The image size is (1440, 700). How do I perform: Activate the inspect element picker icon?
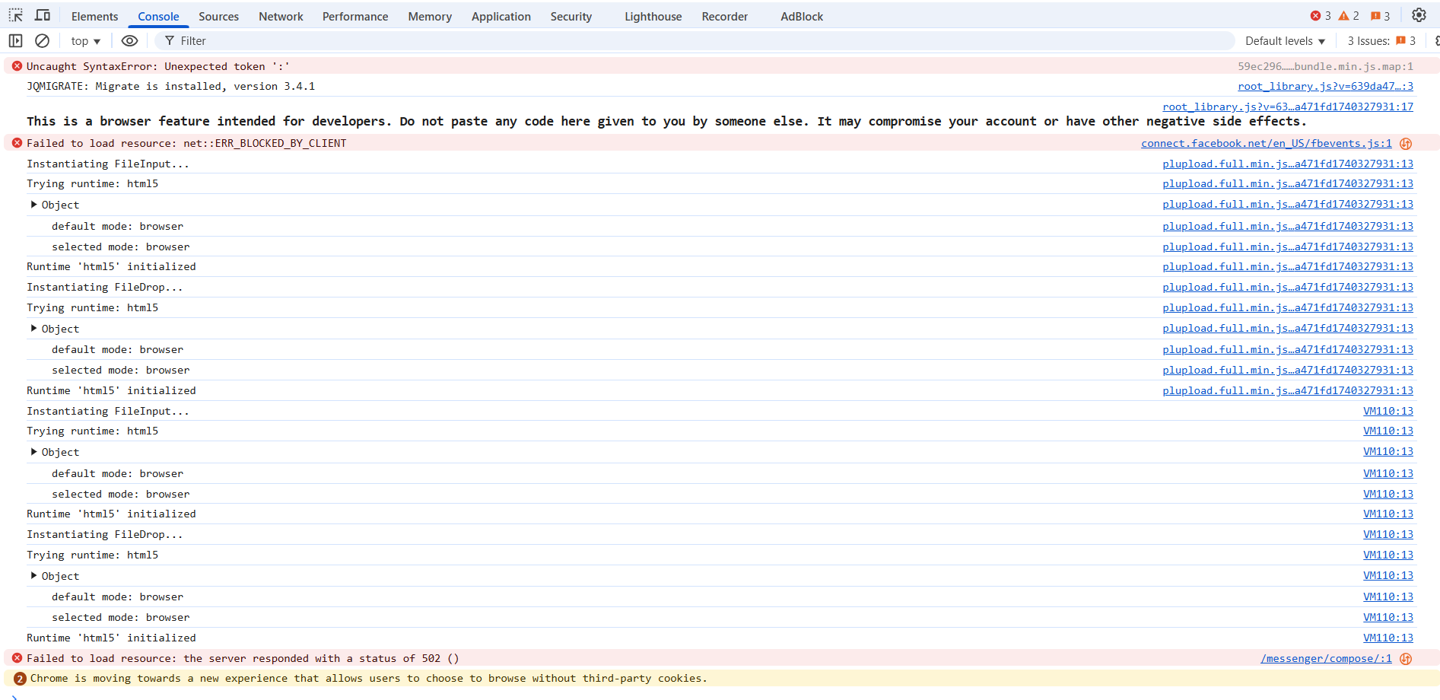[15, 15]
